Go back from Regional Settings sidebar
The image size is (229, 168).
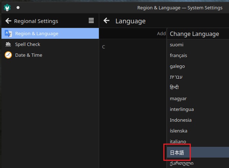8,21
